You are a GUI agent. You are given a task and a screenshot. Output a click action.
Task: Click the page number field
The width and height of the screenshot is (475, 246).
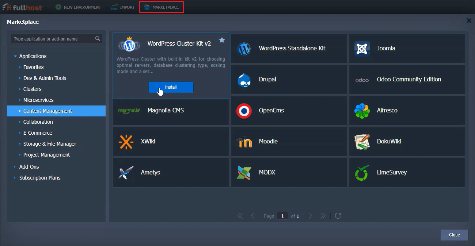282,216
